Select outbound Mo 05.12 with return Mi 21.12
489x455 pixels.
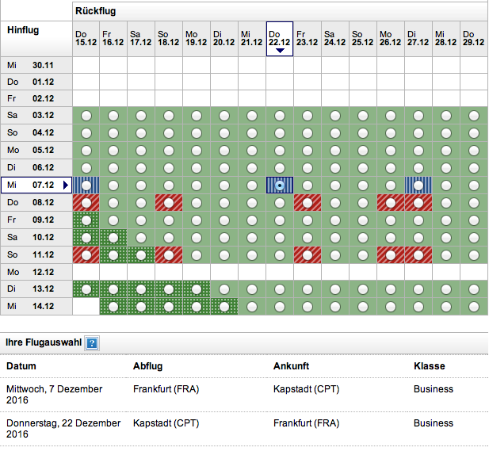point(251,151)
